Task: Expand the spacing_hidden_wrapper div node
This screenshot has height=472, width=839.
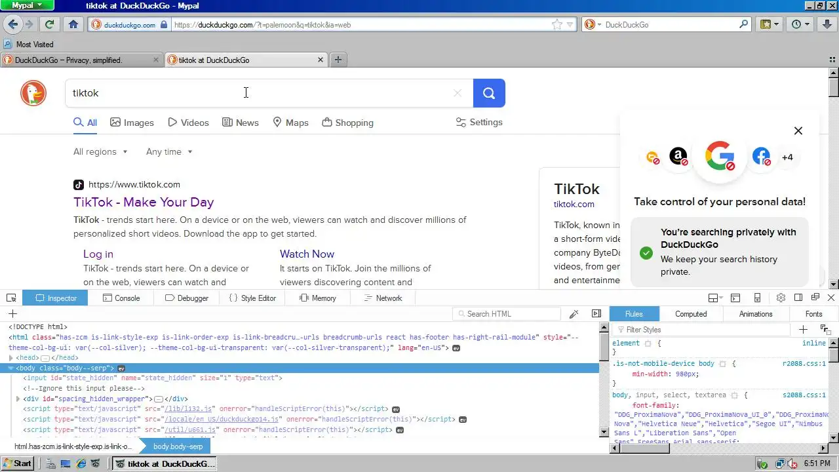Action: [x=18, y=399]
